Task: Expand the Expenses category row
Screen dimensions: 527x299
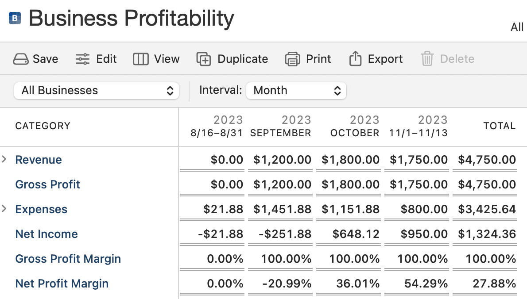Action: point(4,209)
